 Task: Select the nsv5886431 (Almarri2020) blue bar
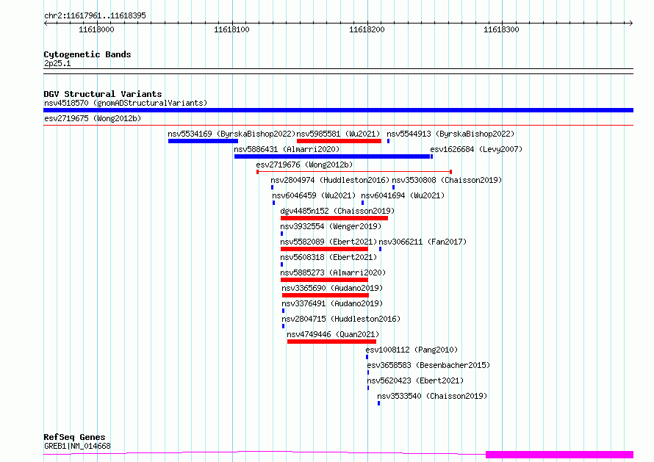point(332,156)
